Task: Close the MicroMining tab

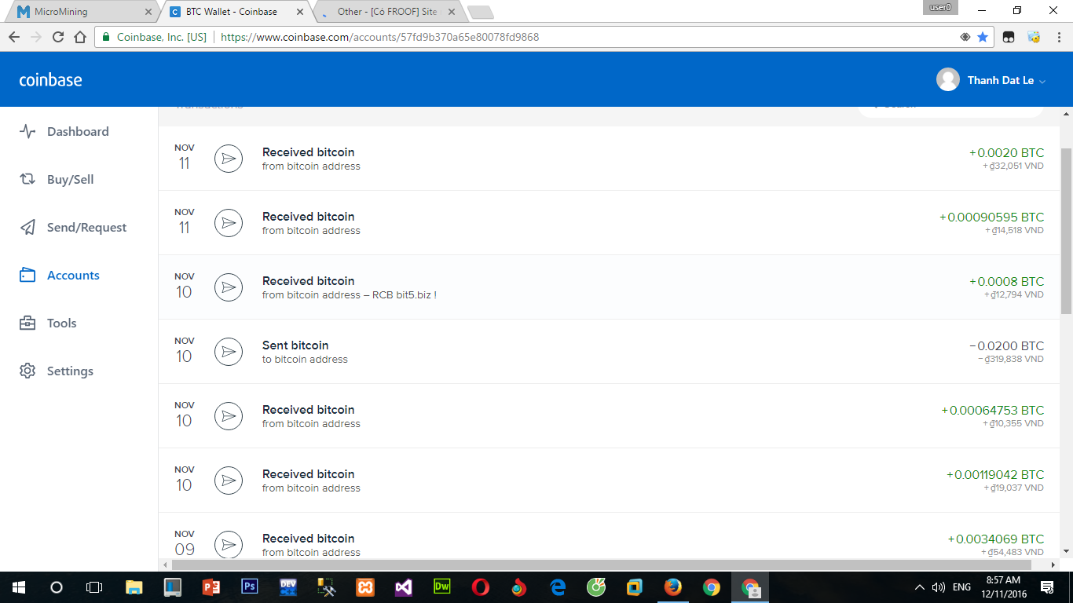Action: pos(149,12)
